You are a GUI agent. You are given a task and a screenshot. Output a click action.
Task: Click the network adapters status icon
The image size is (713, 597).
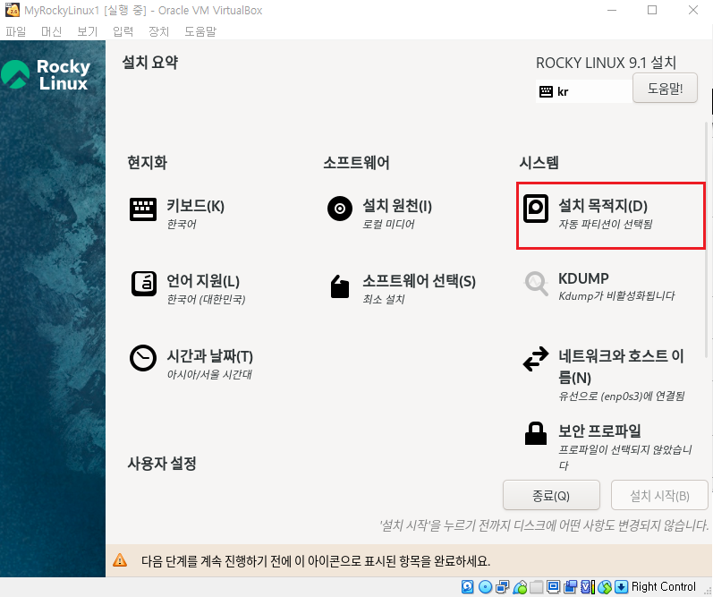(x=503, y=587)
